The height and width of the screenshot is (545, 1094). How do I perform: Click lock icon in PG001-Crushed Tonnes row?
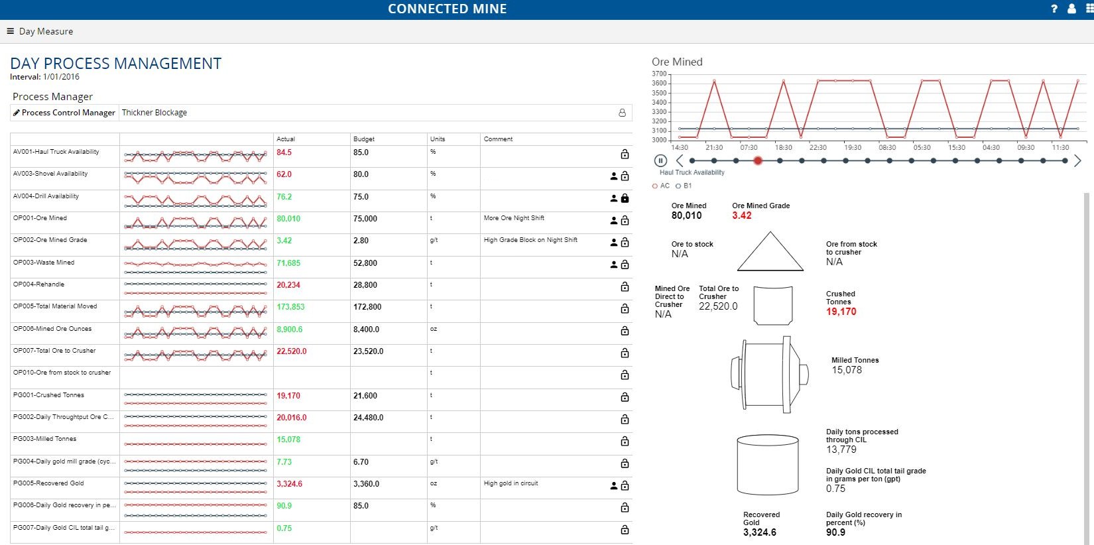coord(625,397)
